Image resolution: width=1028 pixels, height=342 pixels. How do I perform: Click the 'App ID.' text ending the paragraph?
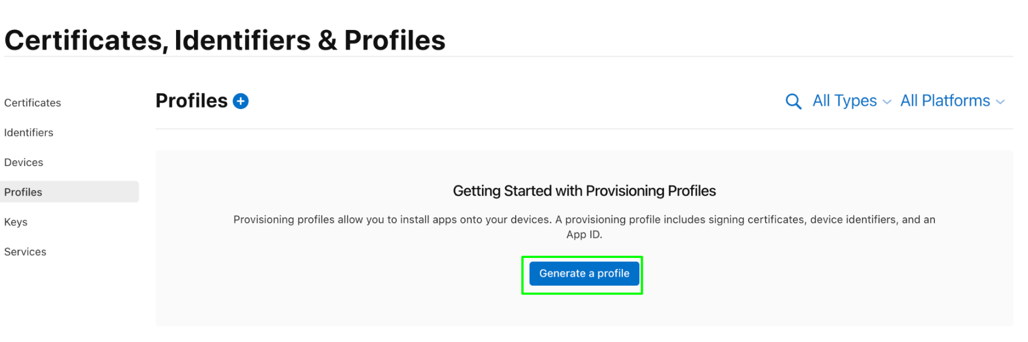(x=585, y=234)
